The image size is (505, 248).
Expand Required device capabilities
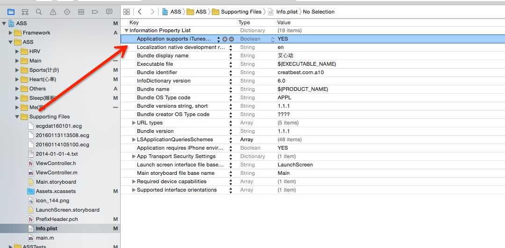[134, 181]
